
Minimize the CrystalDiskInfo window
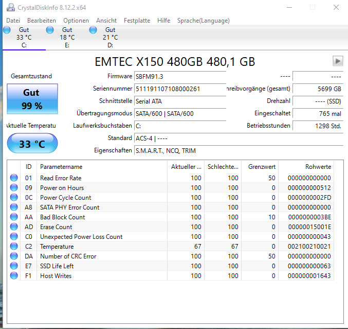click(x=289, y=7)
